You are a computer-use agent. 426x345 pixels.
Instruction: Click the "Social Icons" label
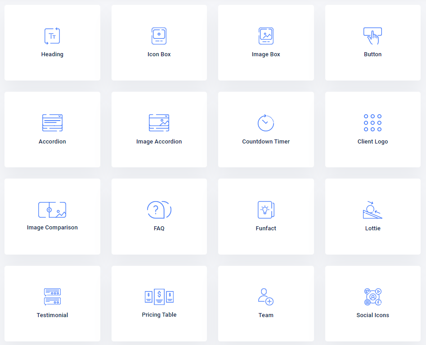tap(373, 315)
